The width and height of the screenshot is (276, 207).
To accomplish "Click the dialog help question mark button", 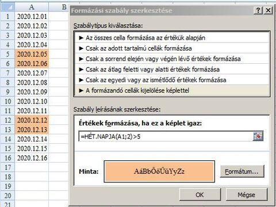I will 258,10.
